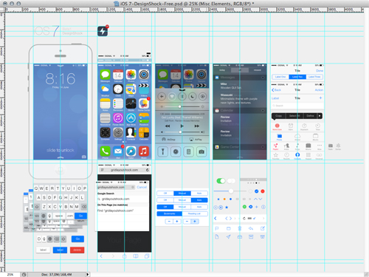Click the blue compose pencil icon

coord(263,228)
